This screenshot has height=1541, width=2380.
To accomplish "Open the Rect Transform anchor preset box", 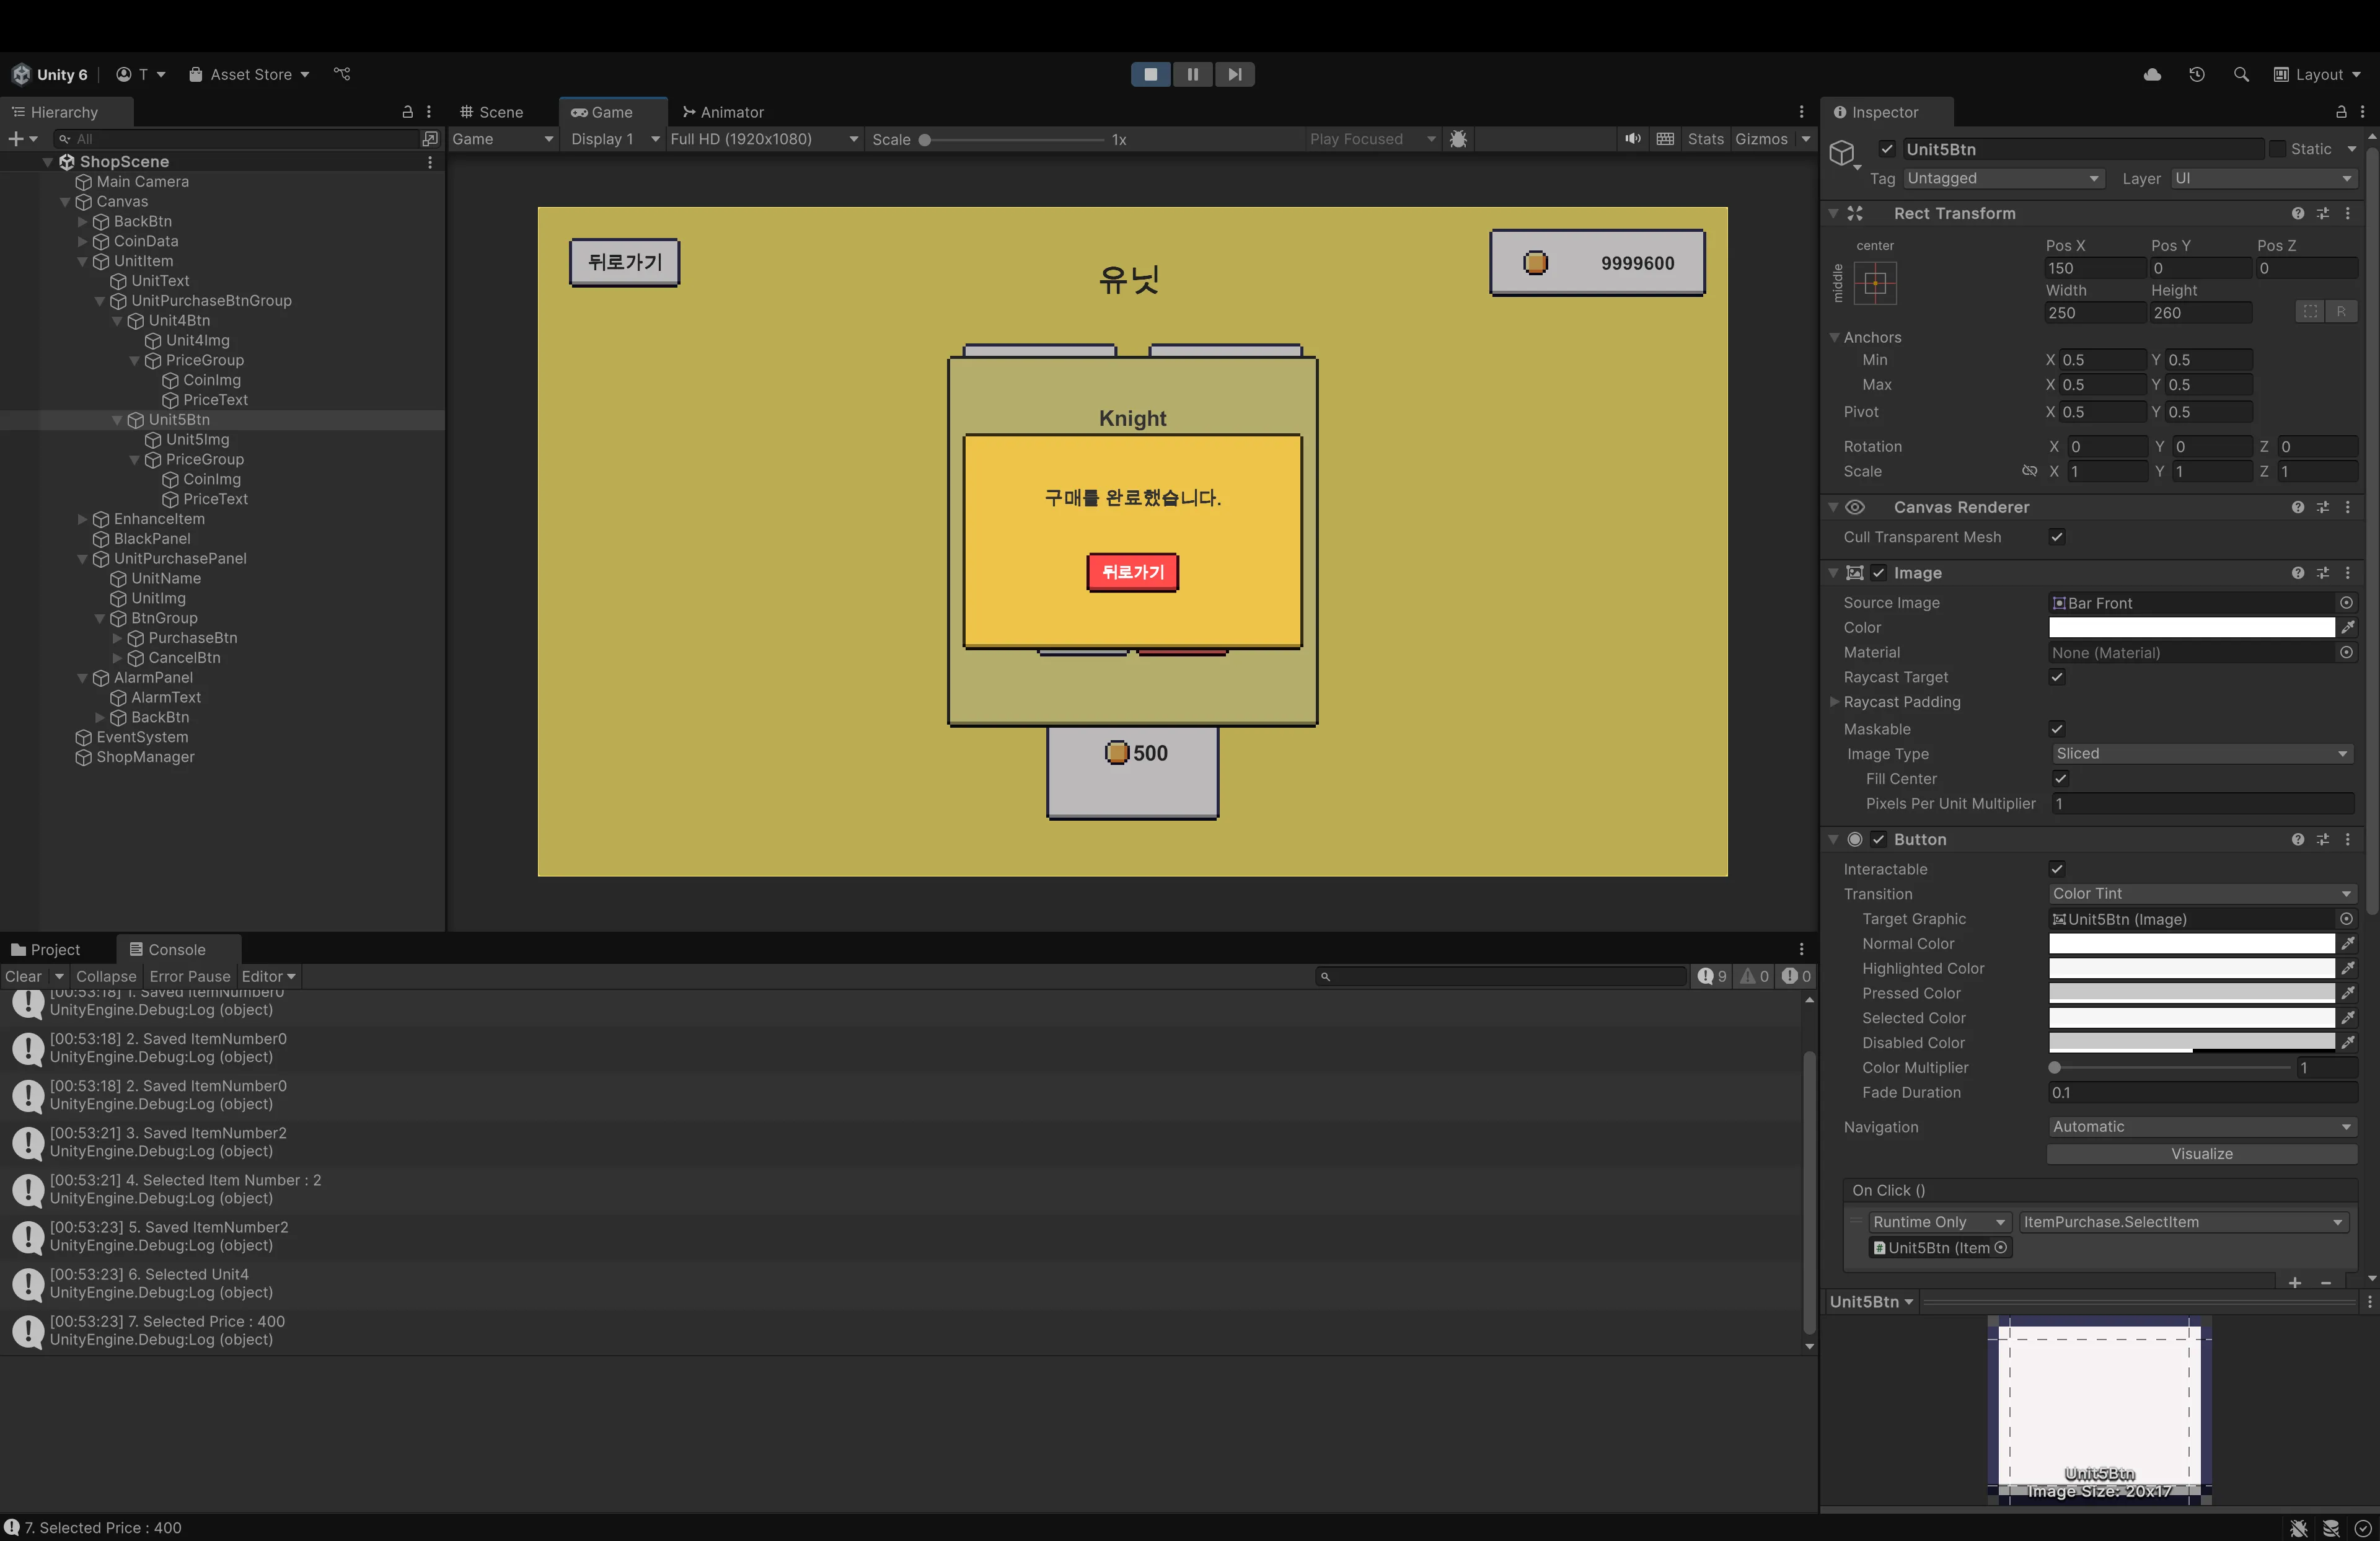I will coord(1875,283).
